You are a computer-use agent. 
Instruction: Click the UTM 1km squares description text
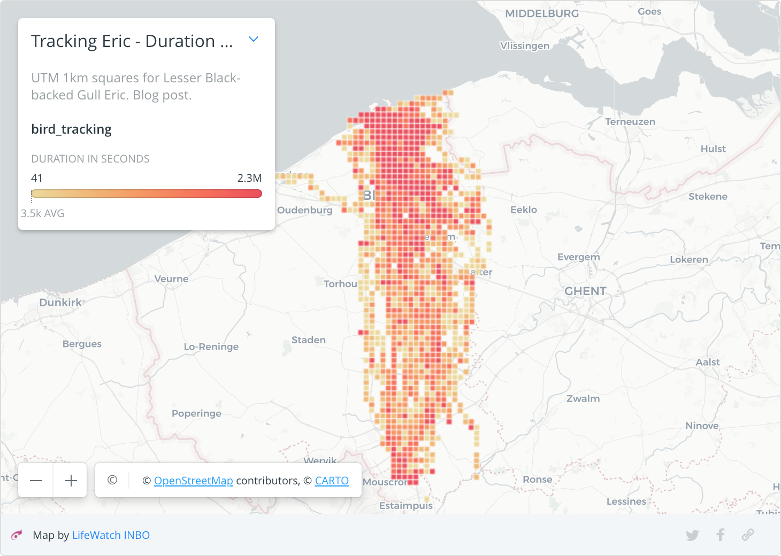click(x=136, y=86)
